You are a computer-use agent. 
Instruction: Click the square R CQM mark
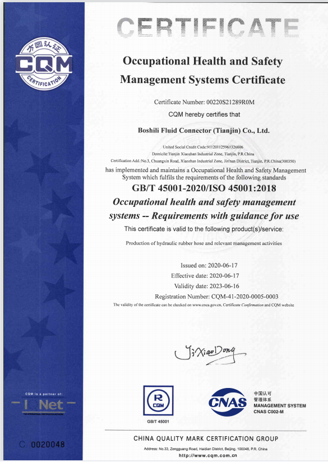pyautogui.click(x=158, y=400)
